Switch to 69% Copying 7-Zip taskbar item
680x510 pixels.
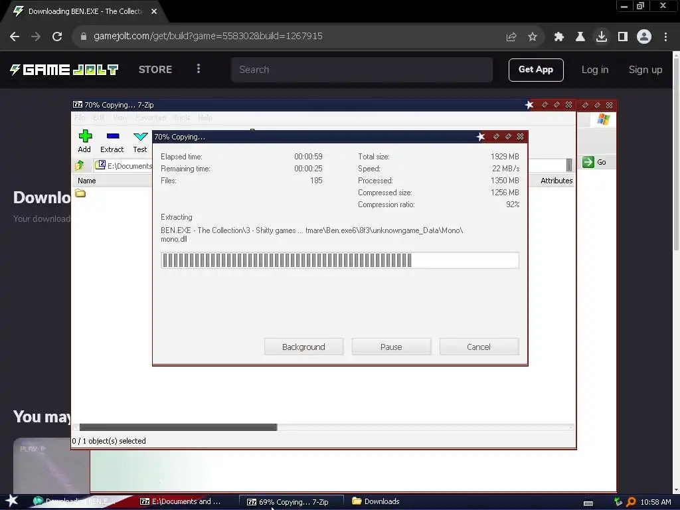pyautogui.click(x=292, y=502)
